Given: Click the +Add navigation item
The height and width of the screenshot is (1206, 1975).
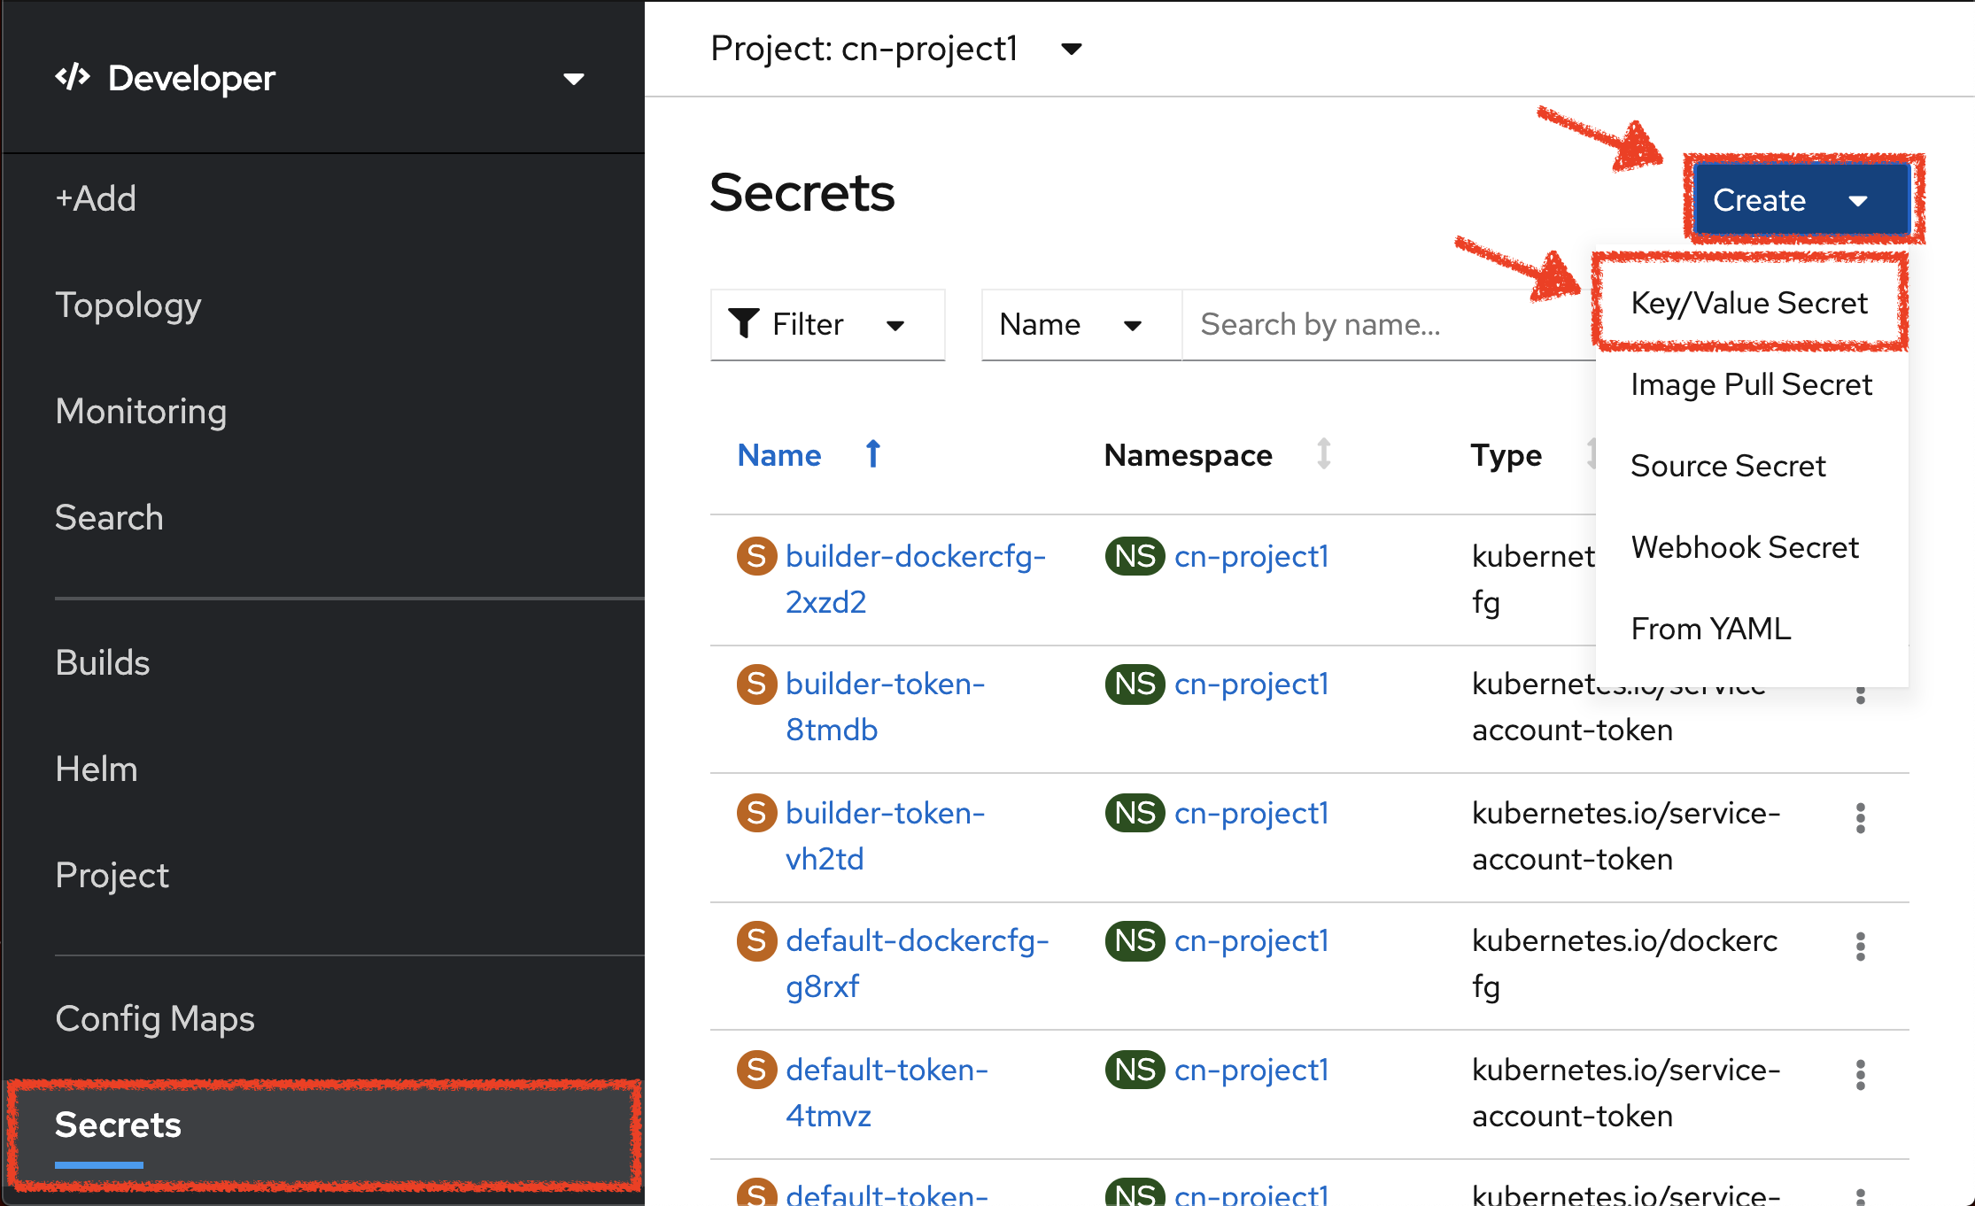Looking at the screenshot, I should pyautogui.click(x=93, y=197).
